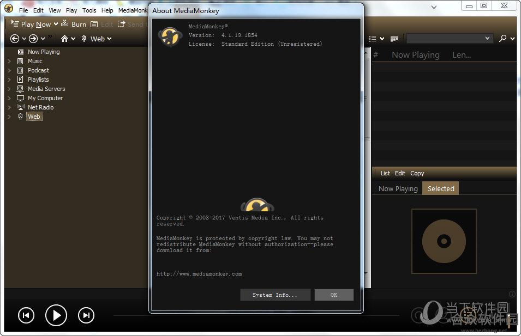Click the album art disc thumbnail
This screenshot has height=336, width=521.
click(x=444, y=241)
